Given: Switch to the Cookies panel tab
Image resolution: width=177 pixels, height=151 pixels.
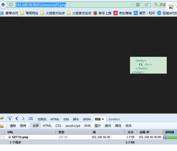Looking at the screenshot, I should [x=114, y=119].
